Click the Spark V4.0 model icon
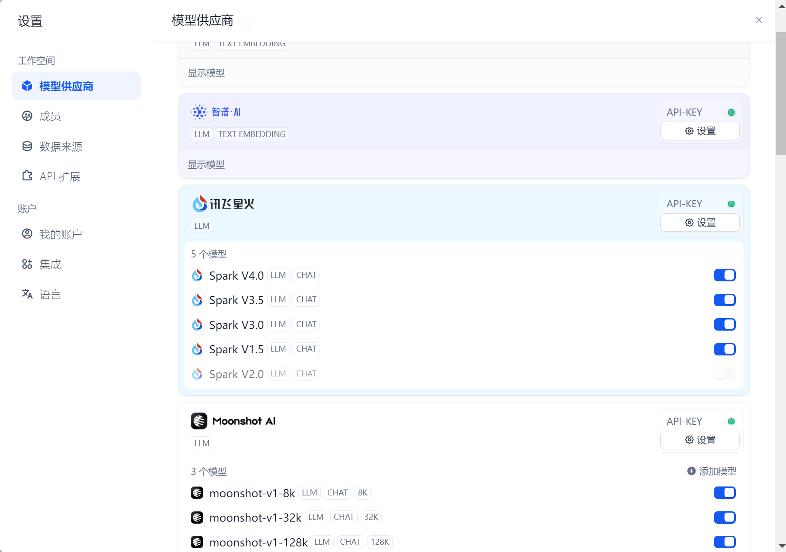 point(197,275)
